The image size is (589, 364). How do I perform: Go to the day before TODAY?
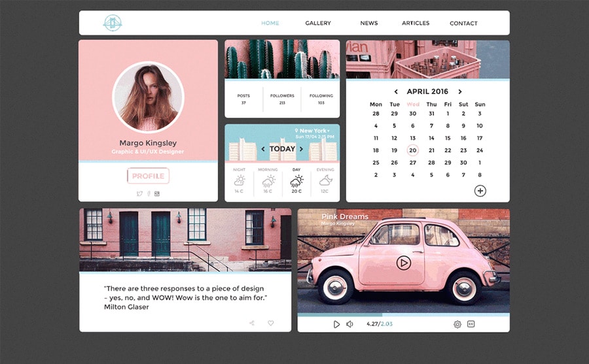click(263, 149)
